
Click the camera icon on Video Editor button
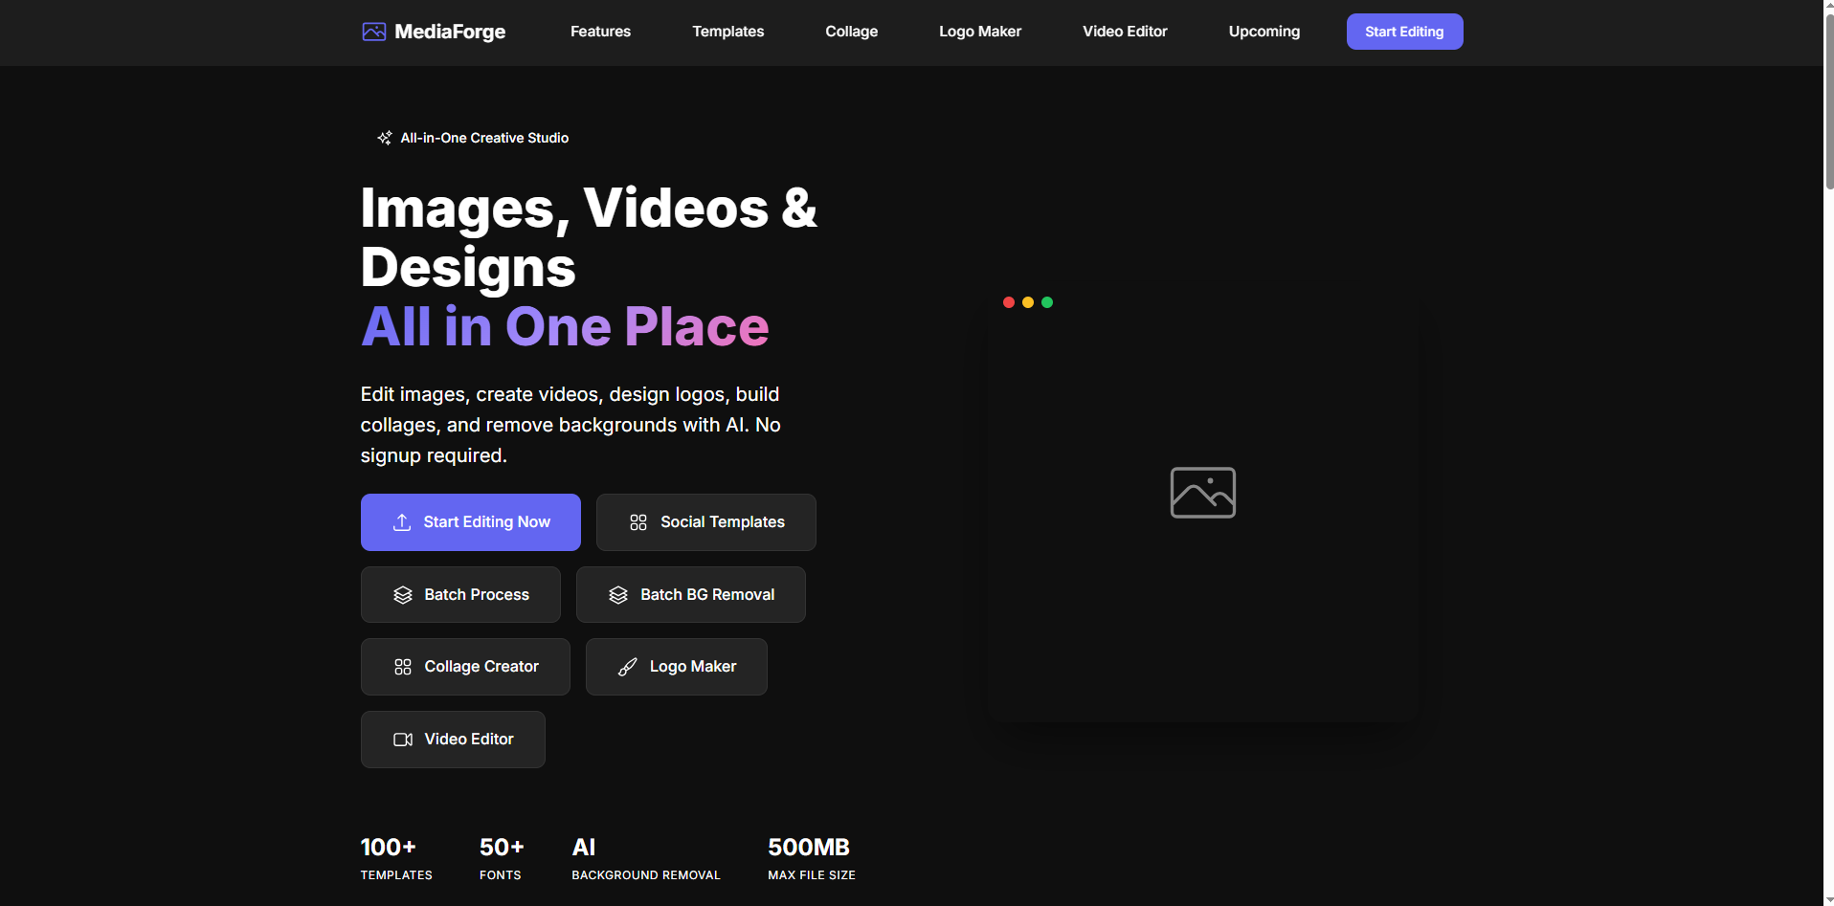click(402, 739)
